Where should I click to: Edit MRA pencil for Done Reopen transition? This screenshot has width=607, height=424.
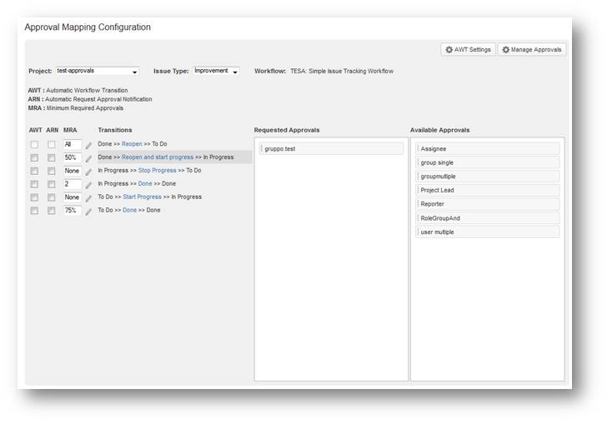pos(88,145)
